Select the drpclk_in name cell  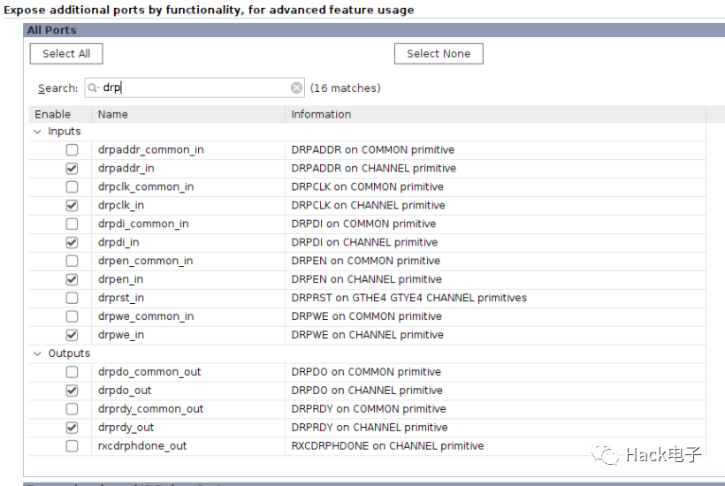click(188, 205)
